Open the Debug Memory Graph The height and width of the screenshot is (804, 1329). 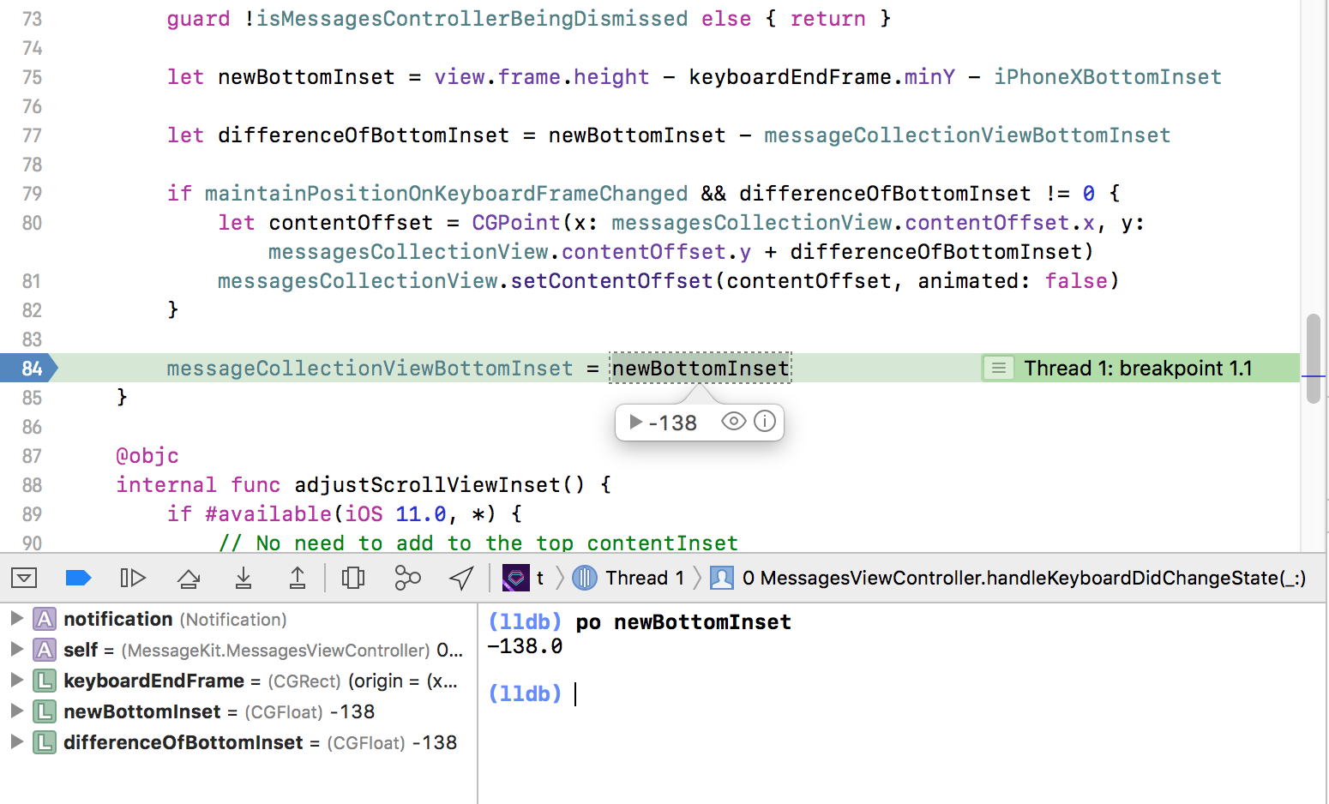407,579
